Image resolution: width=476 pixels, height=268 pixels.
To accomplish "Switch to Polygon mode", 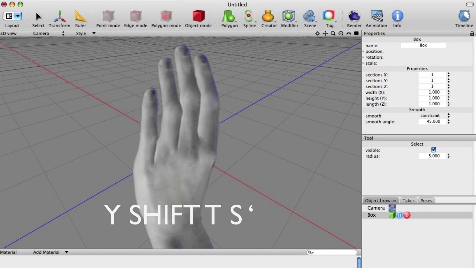I will [166, 19].
